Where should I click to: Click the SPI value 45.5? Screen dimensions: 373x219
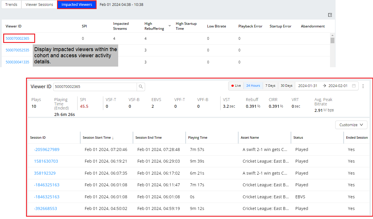[x=84, y=106]
